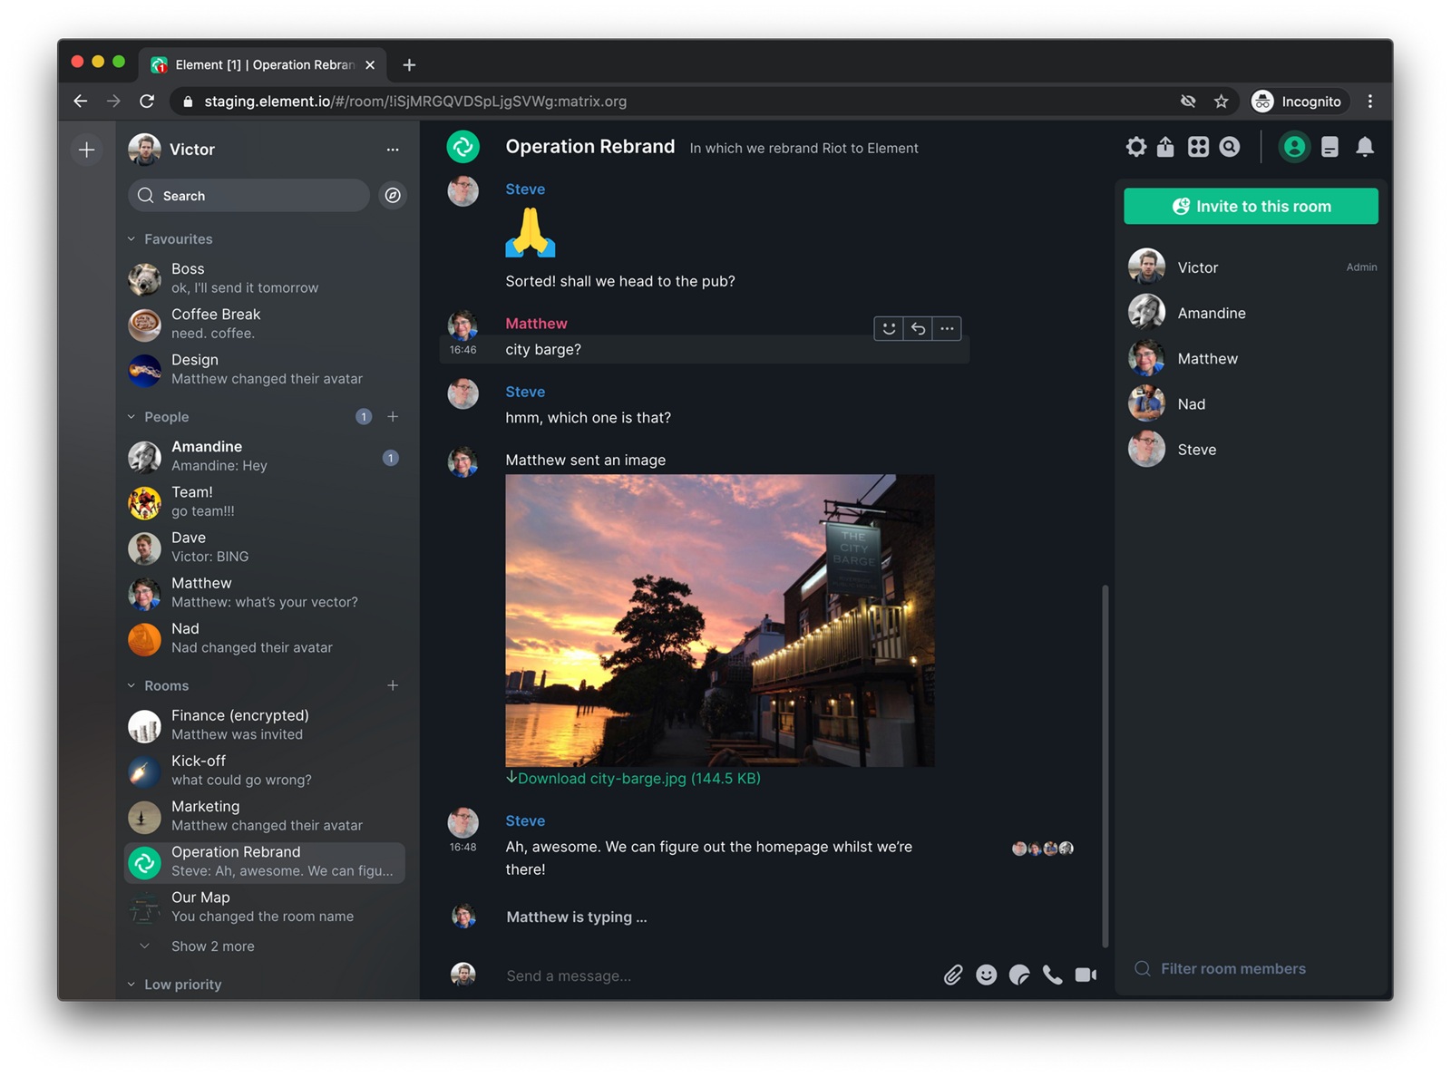Open room settings gear icon
The width and height of the screenshot is (1451, 1077).
(x=1135, y=146)
